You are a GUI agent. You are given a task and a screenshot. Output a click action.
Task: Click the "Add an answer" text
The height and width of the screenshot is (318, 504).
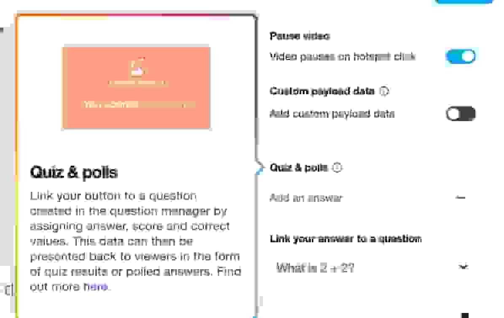tap(306, 198)
